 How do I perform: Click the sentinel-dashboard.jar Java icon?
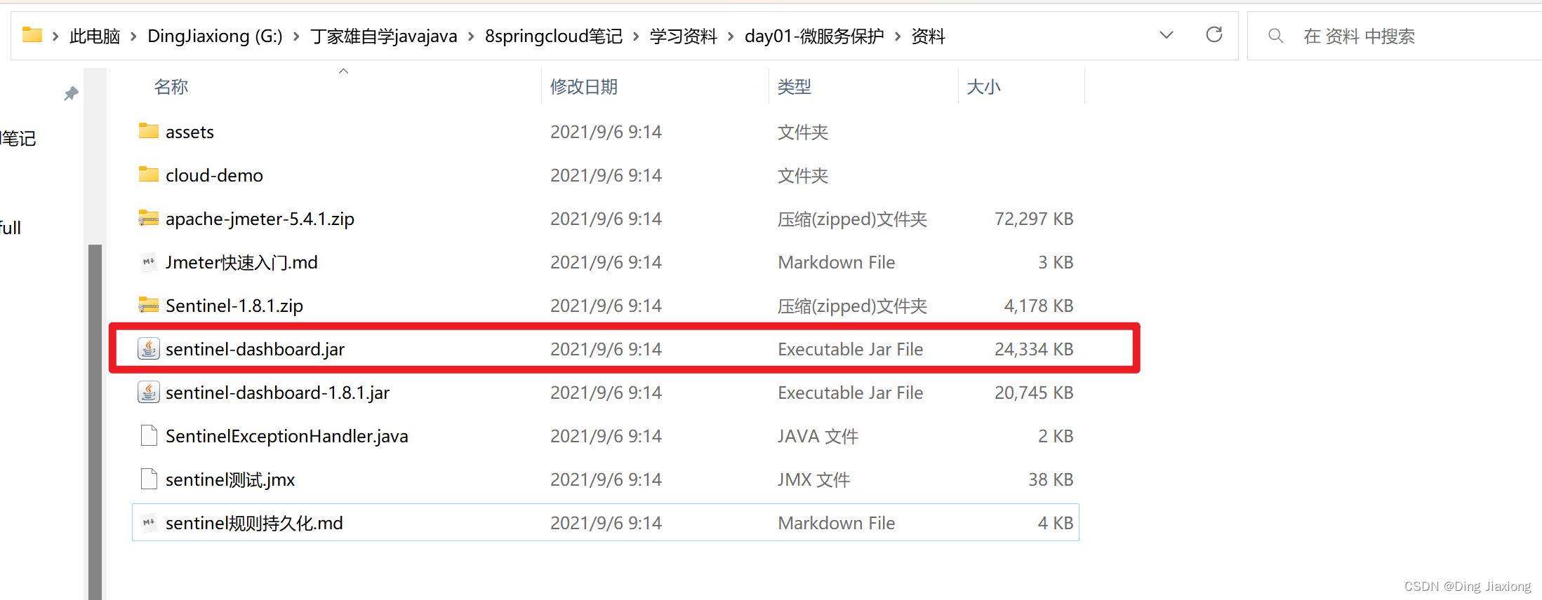(x=148, y=348)
